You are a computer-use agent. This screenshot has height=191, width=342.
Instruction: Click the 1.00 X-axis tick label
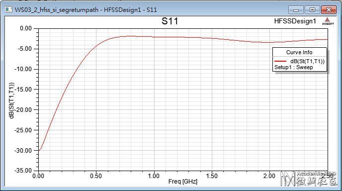(x=154, y=176)
